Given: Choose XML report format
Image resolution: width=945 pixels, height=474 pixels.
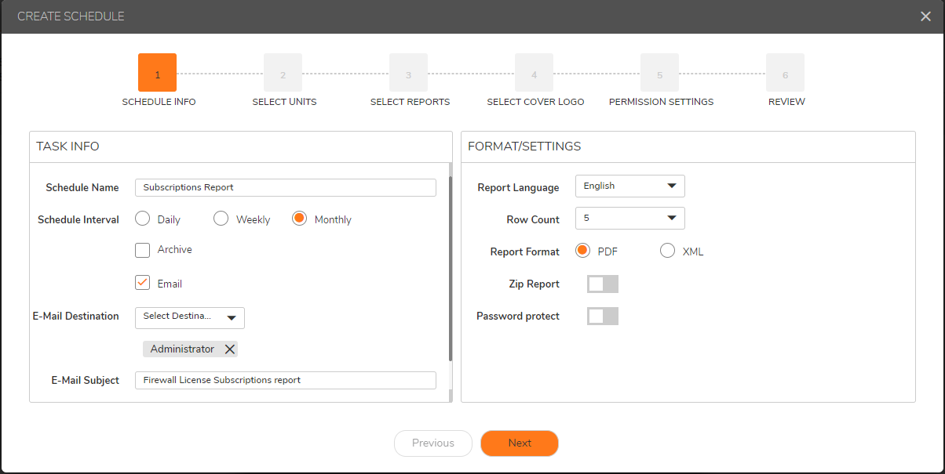Looking at the screenshot, I should (667, 251).
